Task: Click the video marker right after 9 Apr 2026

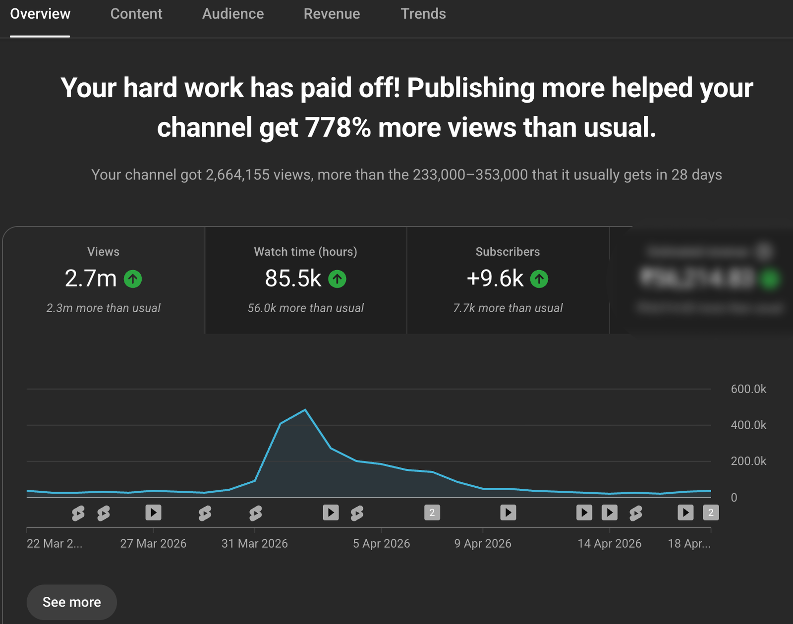Action: coord(508,512)
